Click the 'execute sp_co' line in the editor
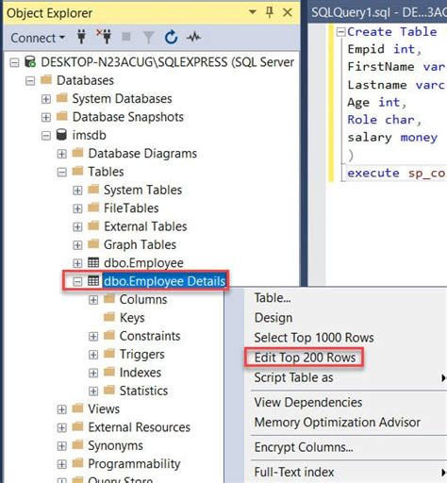This screenshot has width=447, height=483. click(x=397, y=173)
